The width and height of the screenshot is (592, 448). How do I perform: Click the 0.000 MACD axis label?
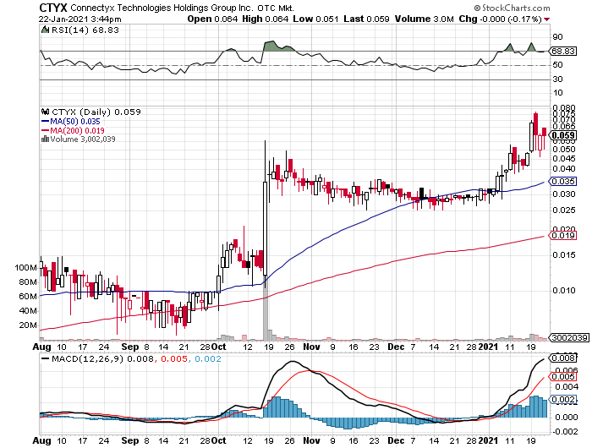(x=567, y=417)
